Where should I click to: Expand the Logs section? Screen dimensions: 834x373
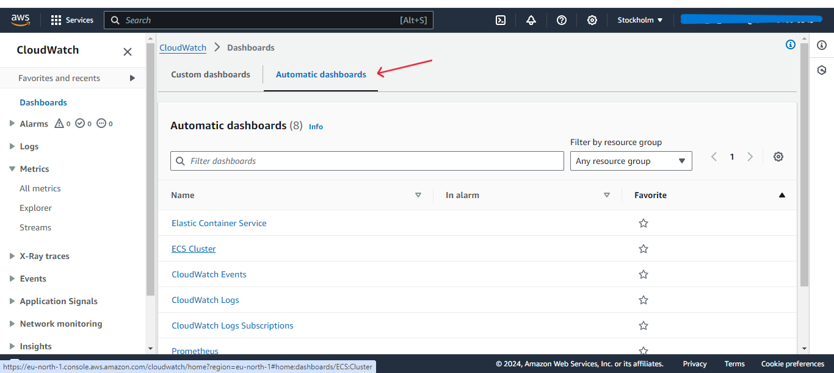(x=12, y=146)
